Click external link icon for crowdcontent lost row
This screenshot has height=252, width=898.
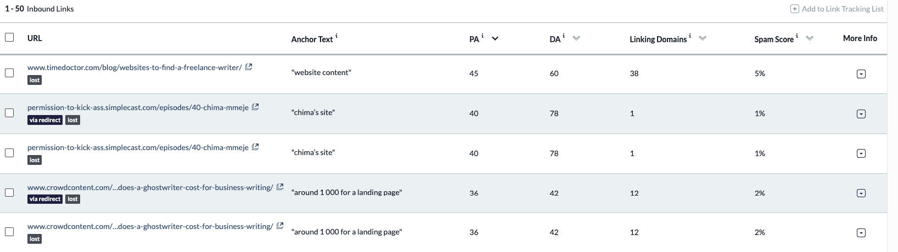(280, 226)
